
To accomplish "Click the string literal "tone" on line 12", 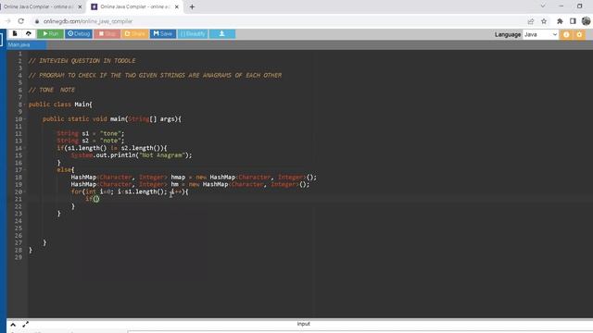I will (x=110, y=133).
